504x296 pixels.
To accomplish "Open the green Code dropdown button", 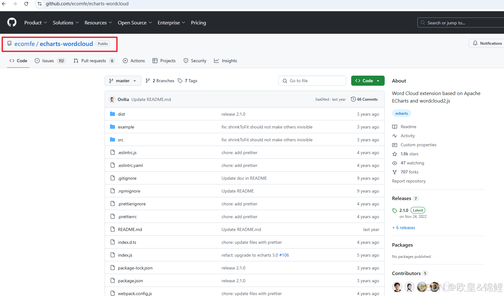I will [x=368, y=81].
